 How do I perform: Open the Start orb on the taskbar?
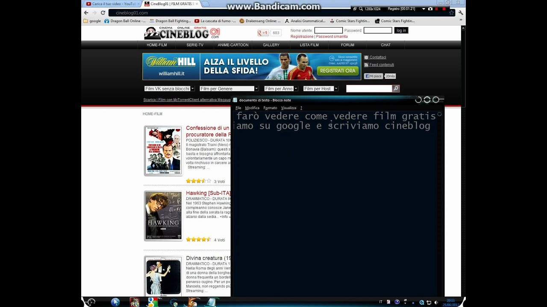90,302
